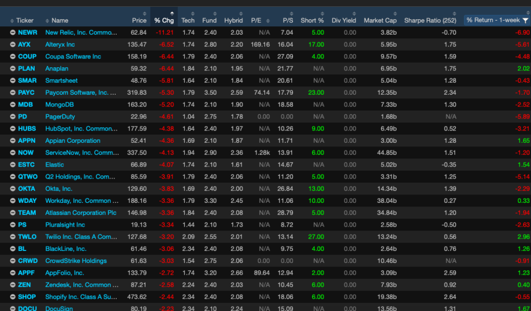531x311 pixels.
Task: Open the Anaplan name link
Action: pos(57,69)
